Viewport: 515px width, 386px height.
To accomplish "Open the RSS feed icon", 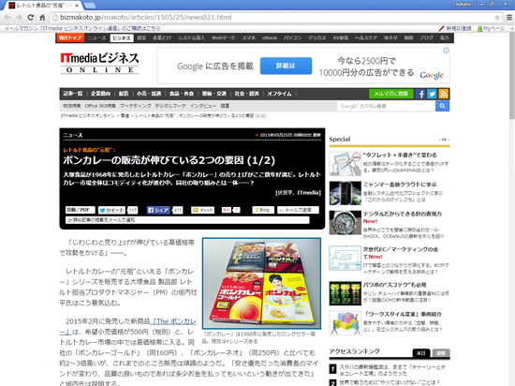I will [444, 94].
